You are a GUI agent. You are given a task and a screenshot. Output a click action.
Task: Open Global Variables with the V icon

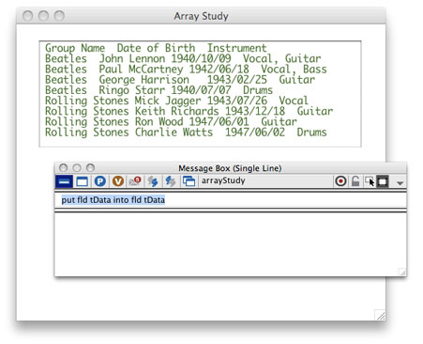click(118, 181)
